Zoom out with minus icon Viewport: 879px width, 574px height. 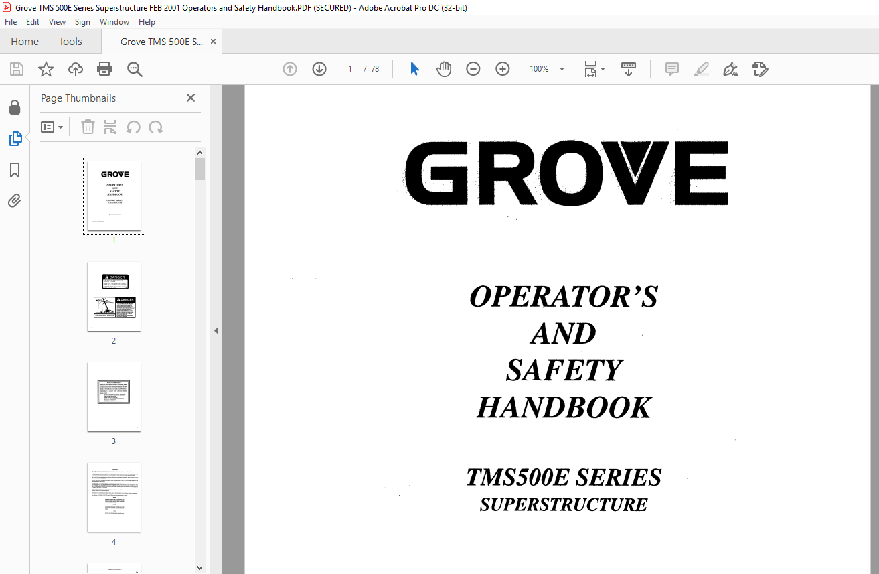point(473,69)
